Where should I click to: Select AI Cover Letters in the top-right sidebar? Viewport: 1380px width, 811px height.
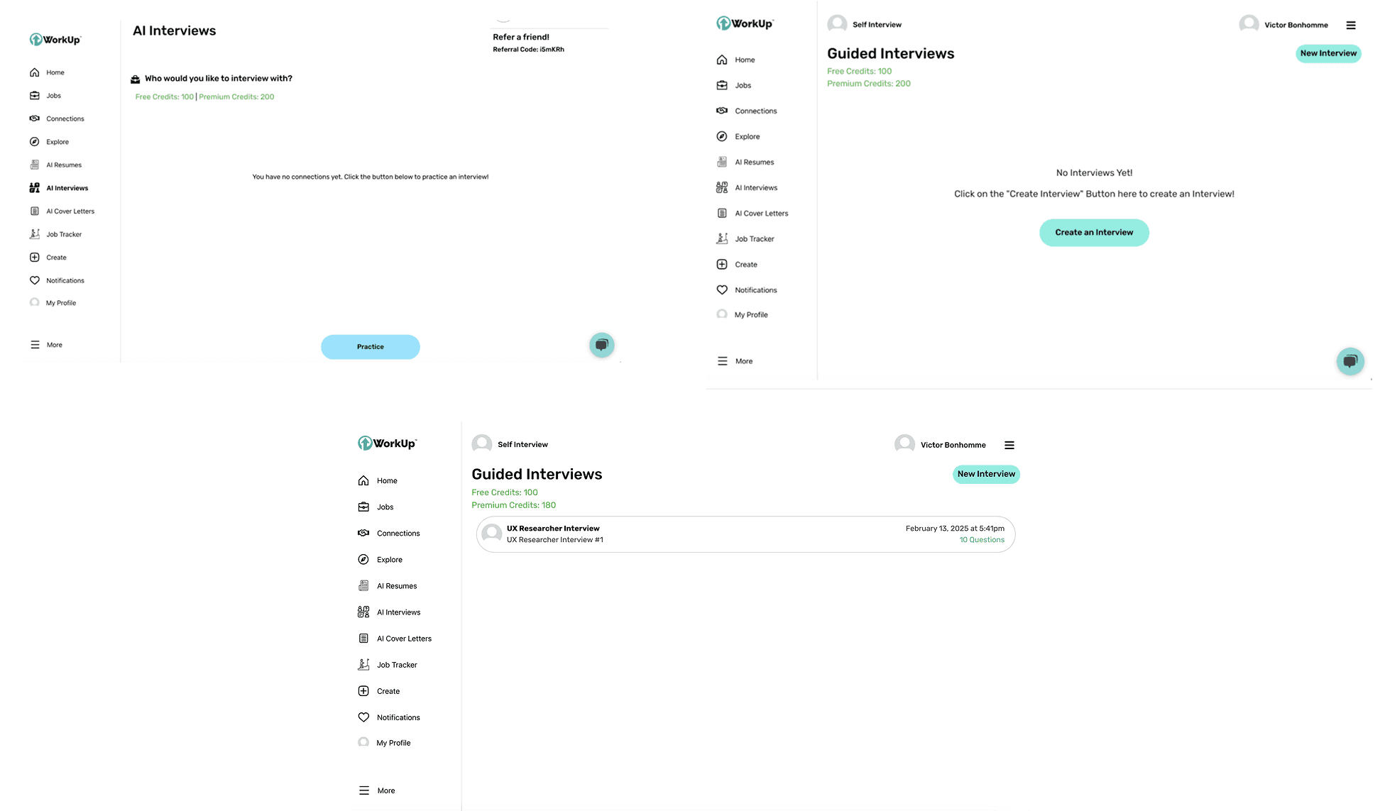pos(761,213)
